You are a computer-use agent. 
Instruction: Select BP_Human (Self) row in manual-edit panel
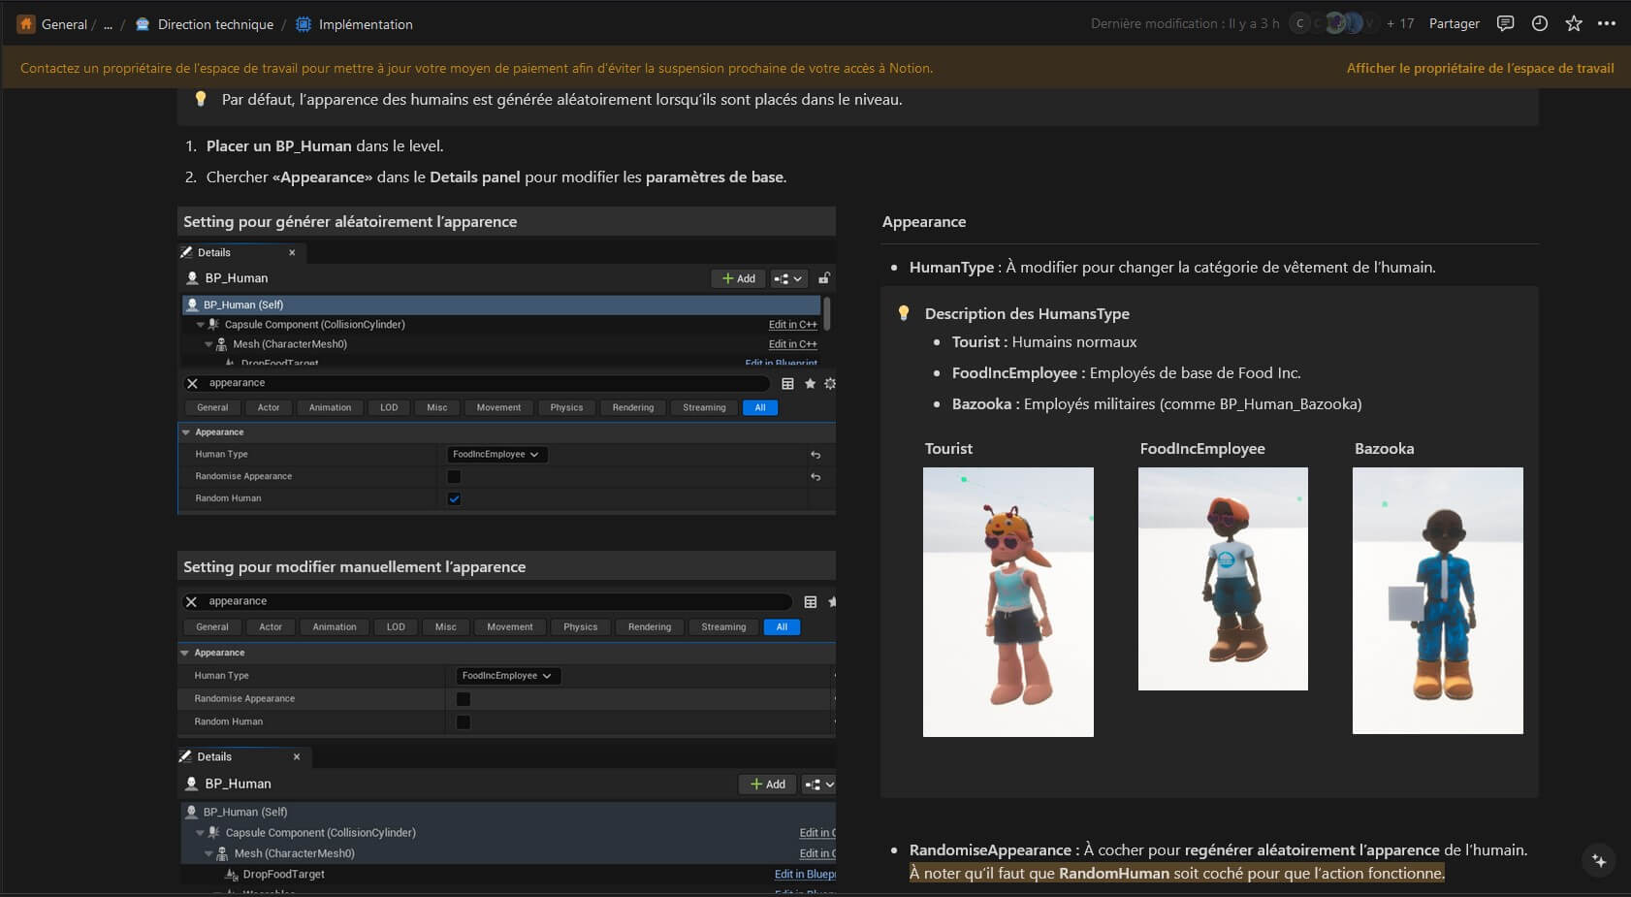point(507,812)
